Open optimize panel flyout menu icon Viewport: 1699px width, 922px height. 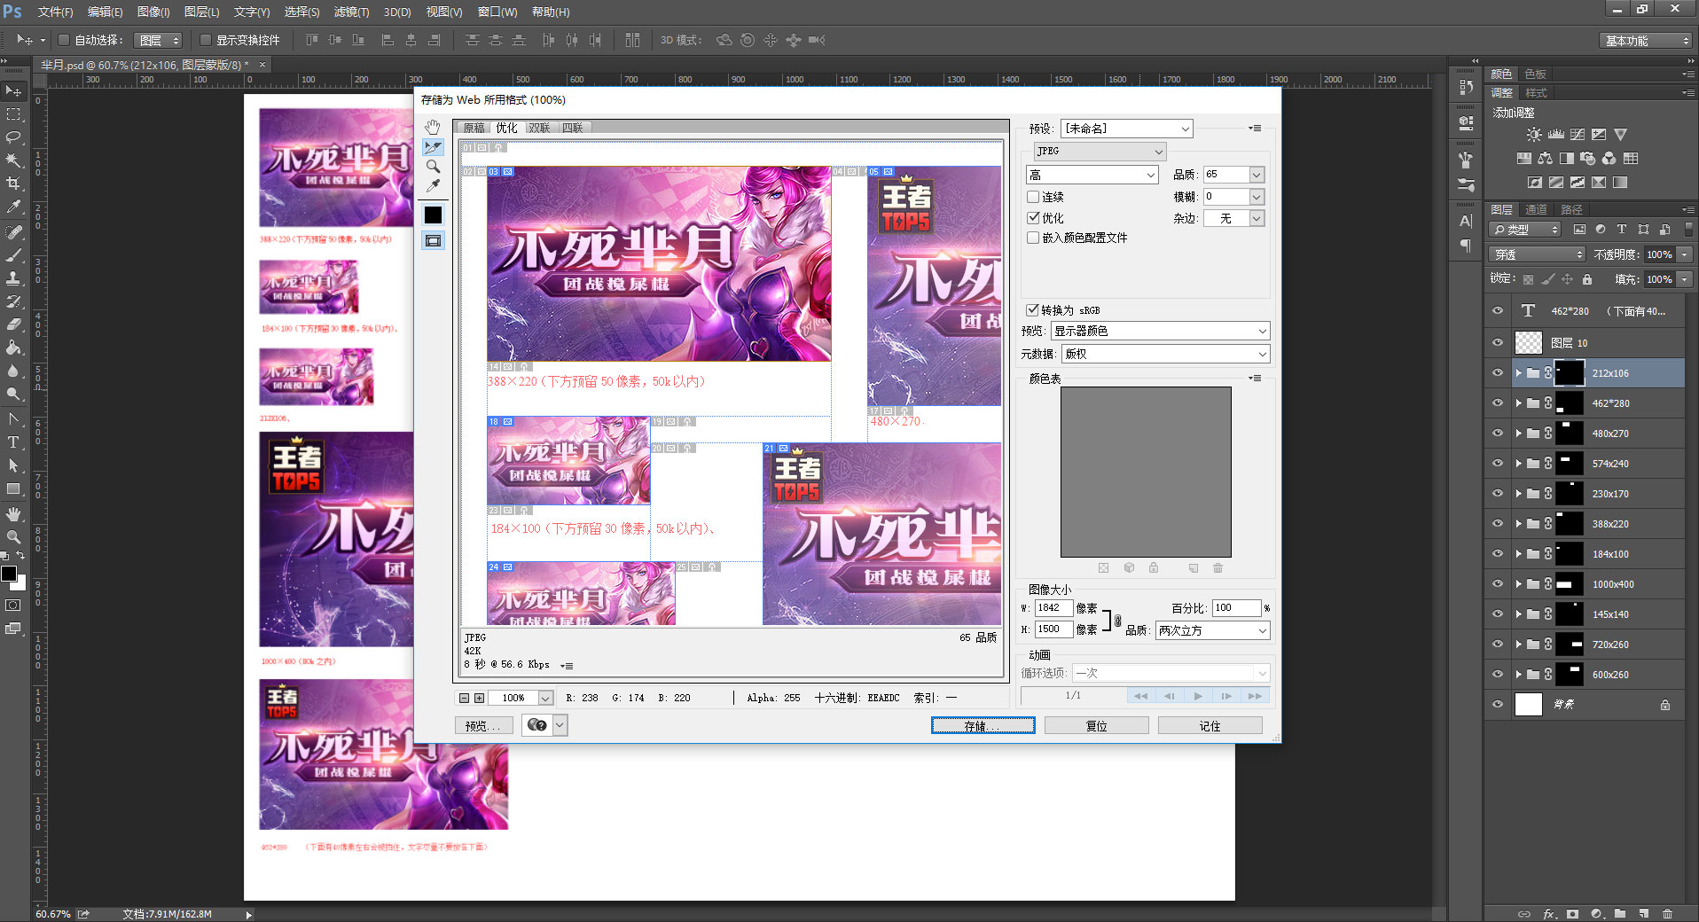coord(1255,129)
